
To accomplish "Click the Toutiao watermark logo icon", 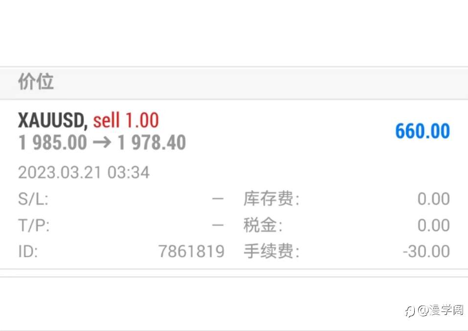I will point(410,311).
